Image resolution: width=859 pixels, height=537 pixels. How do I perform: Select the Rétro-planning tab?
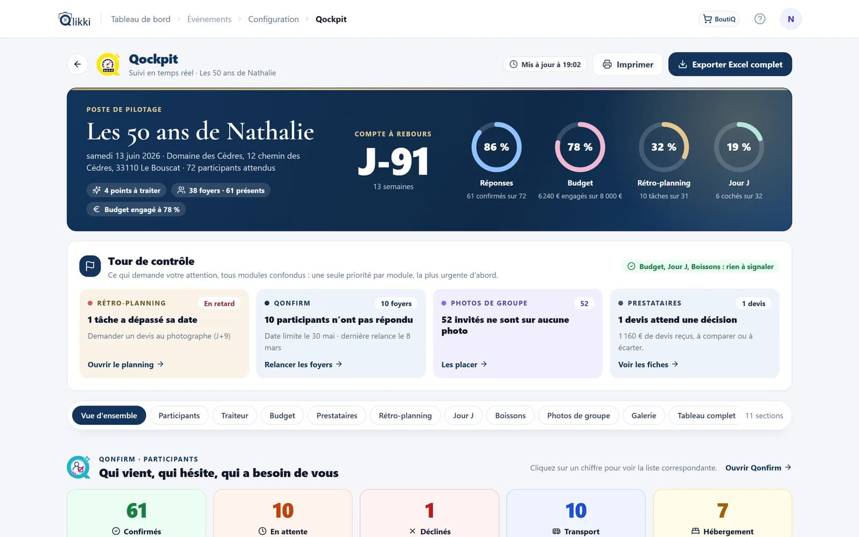405,415
